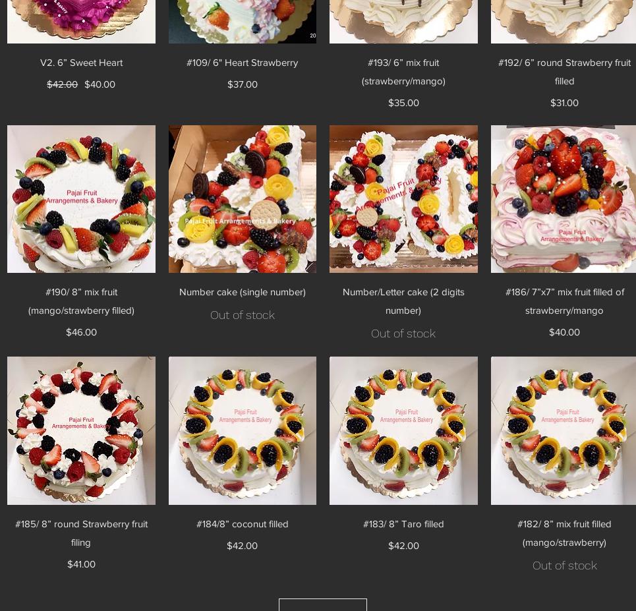This screenshot has width=636, height=611.
Task: Select the Number cake (single number) title
Action: (x=243, y=292)
